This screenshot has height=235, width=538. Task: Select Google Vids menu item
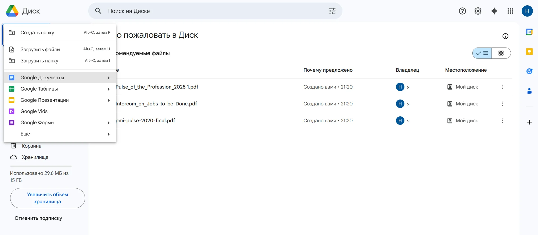pyautogui.click(x=34, y=111)
